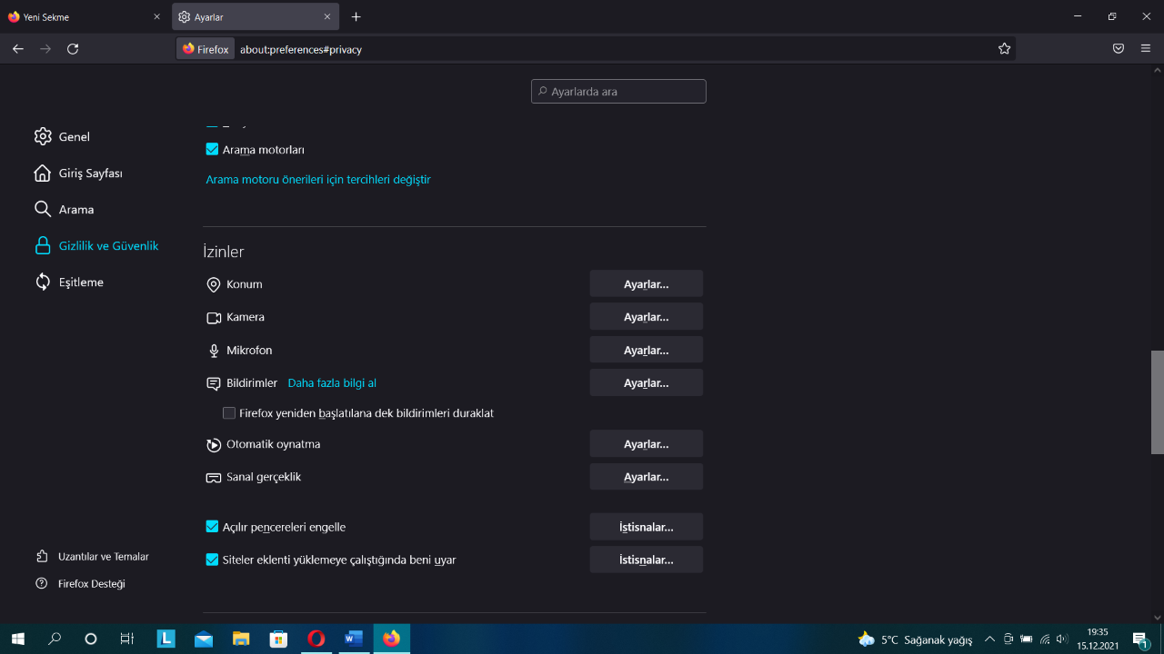Image resolution: width=1164 pixels, height=654 pixels.
Task: Open the Genel settings category
Action: 62,136
